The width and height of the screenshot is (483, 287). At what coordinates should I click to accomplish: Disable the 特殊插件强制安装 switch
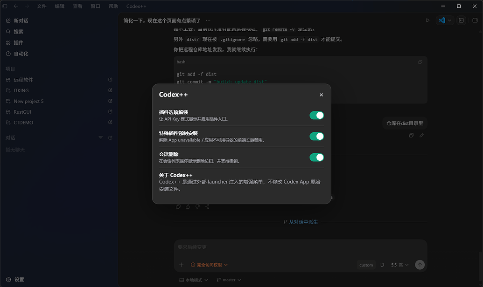(317, 136)
